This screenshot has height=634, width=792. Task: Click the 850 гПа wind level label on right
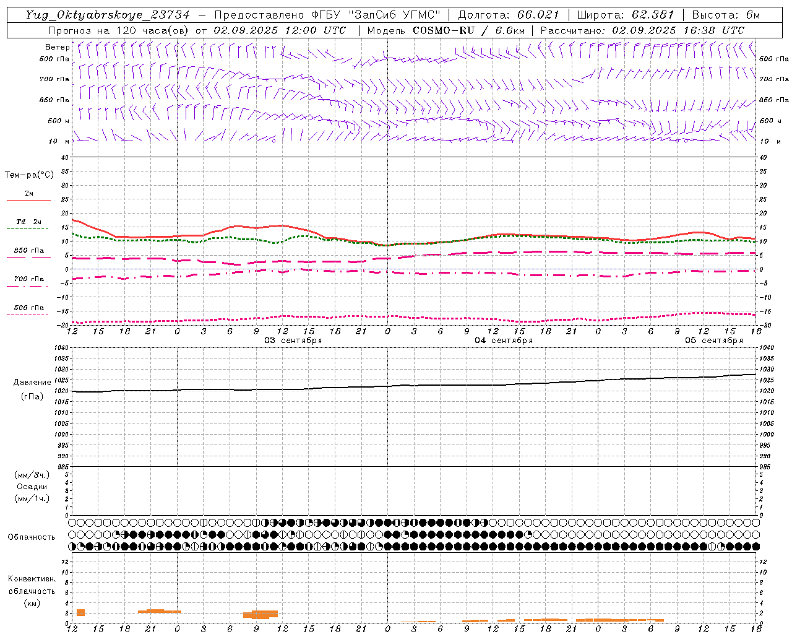pyautogui.click(x=774, y=100)
